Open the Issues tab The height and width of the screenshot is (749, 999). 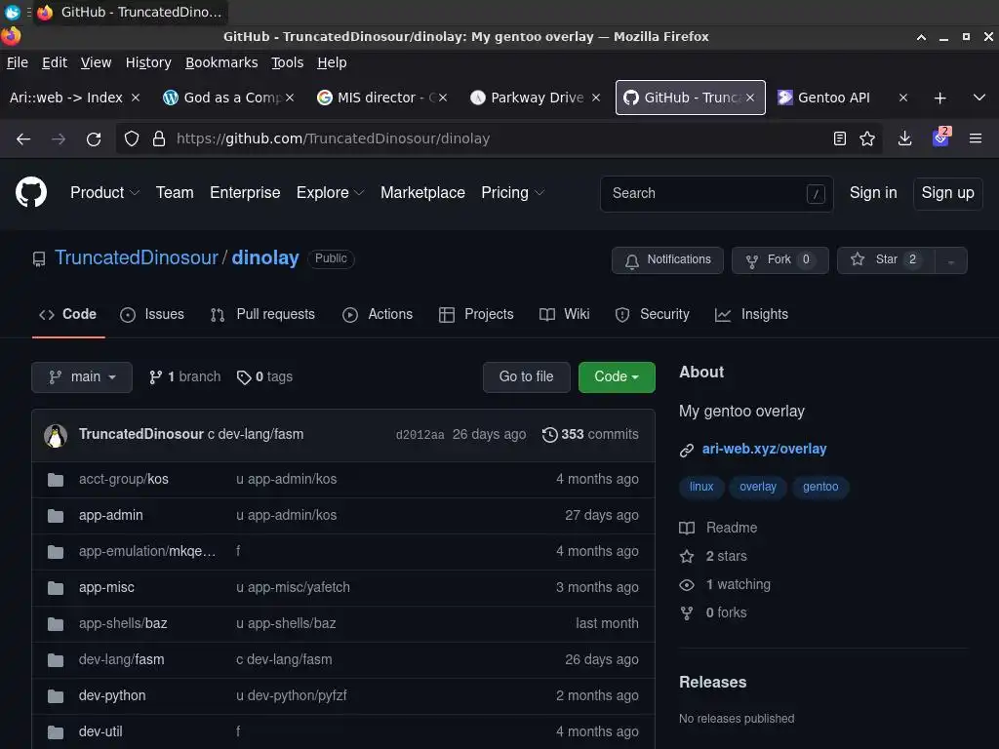[x=152, y=315]
